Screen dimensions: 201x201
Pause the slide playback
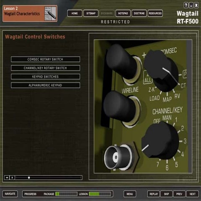pos(12,178)
